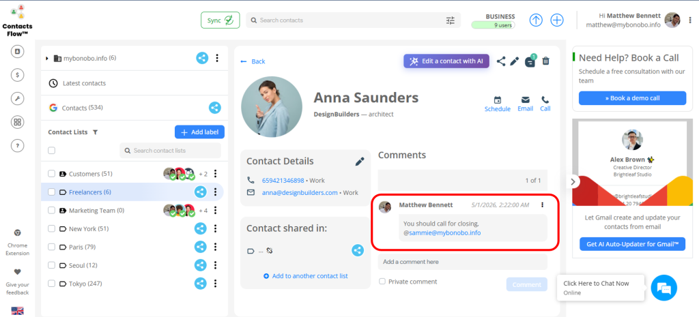Tick the Tokyo list checkbox

click(51, 284)
